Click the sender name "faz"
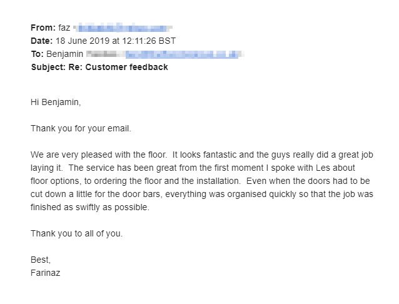This screenshot has height=304, width=399. (64, 28)
